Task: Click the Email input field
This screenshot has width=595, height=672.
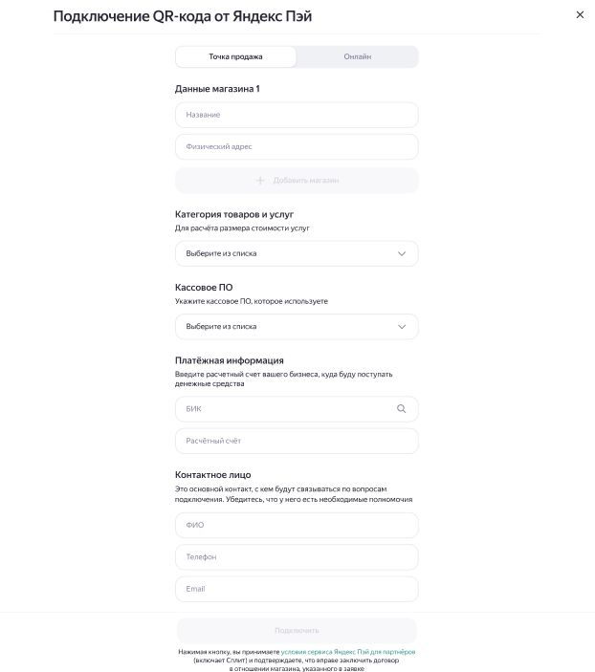Action: click(297, 589)
